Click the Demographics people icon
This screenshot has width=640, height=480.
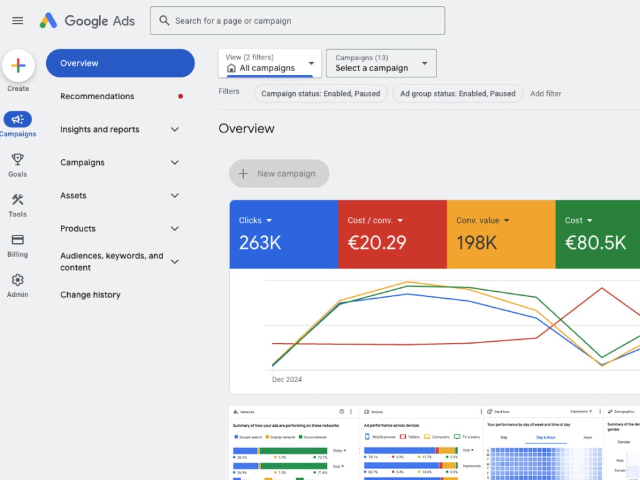point(610,412)
